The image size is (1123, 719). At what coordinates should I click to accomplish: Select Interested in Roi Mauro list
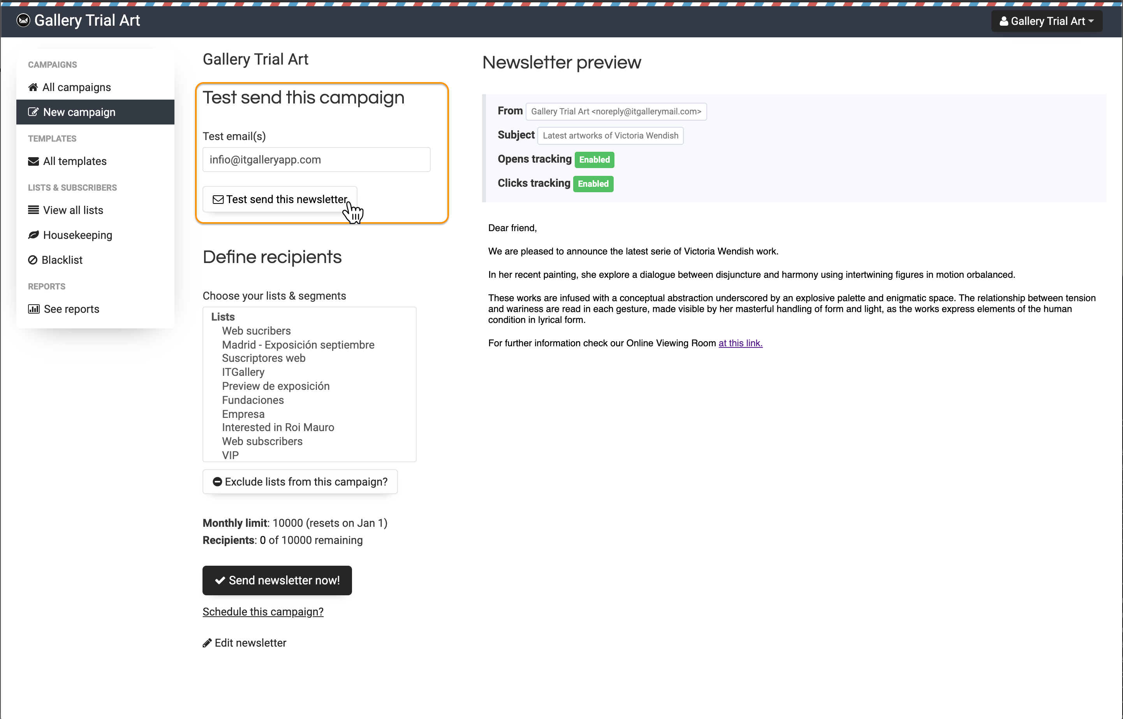[278, 427]
